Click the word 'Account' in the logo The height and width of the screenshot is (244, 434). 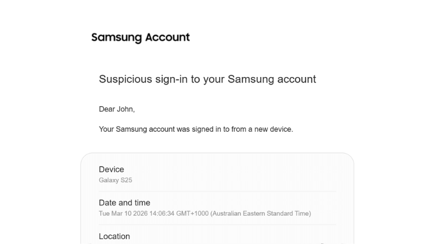tap(167, 37)
